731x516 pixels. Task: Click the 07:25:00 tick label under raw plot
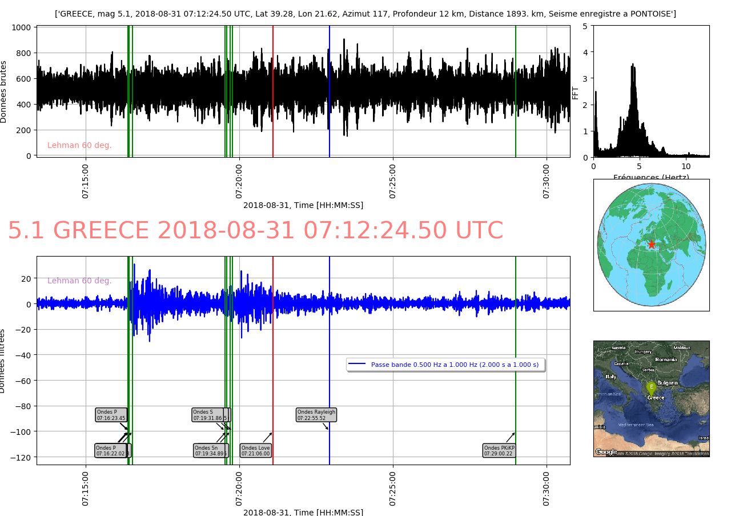[x=393, y=181]
